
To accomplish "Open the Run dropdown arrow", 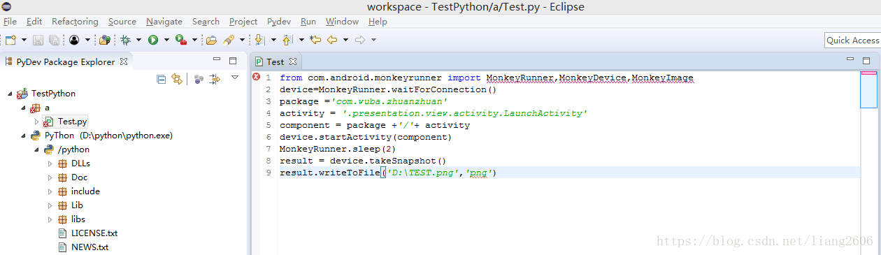I will pyautogui.click(x=166, y=40).
